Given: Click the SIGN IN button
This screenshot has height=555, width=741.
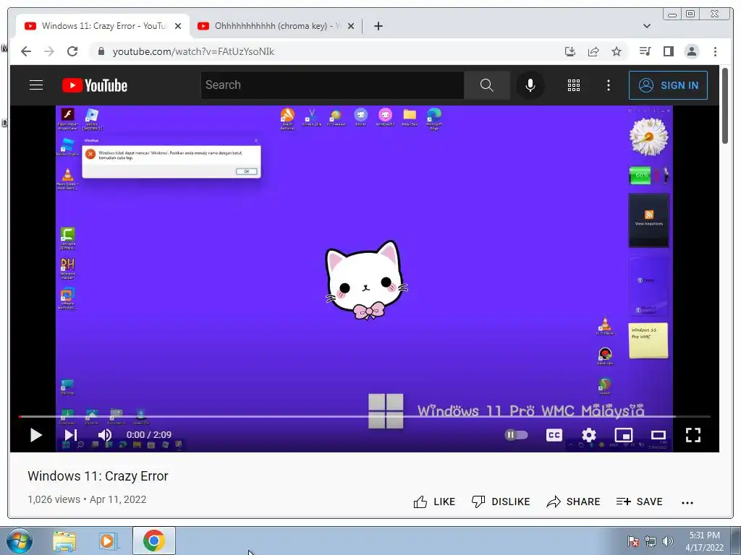Looking at the screenshot, I should pos(668,85).
